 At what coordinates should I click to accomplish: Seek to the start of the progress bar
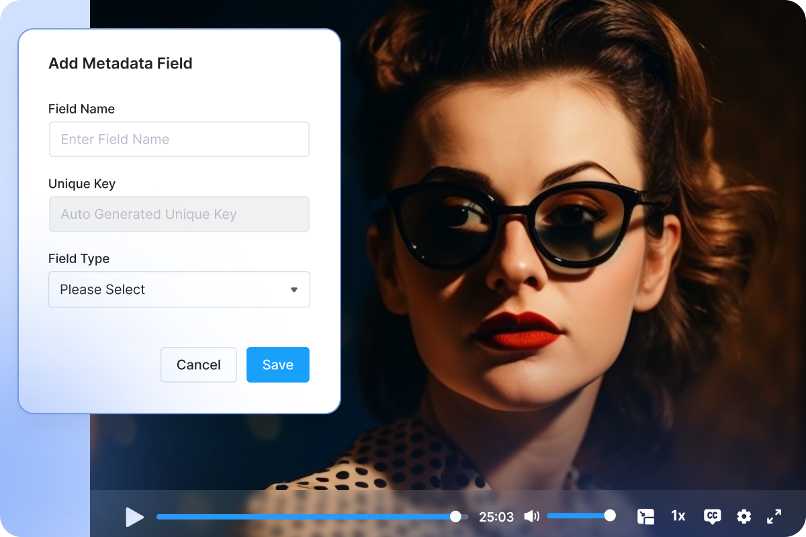click(x=159, y=516)
